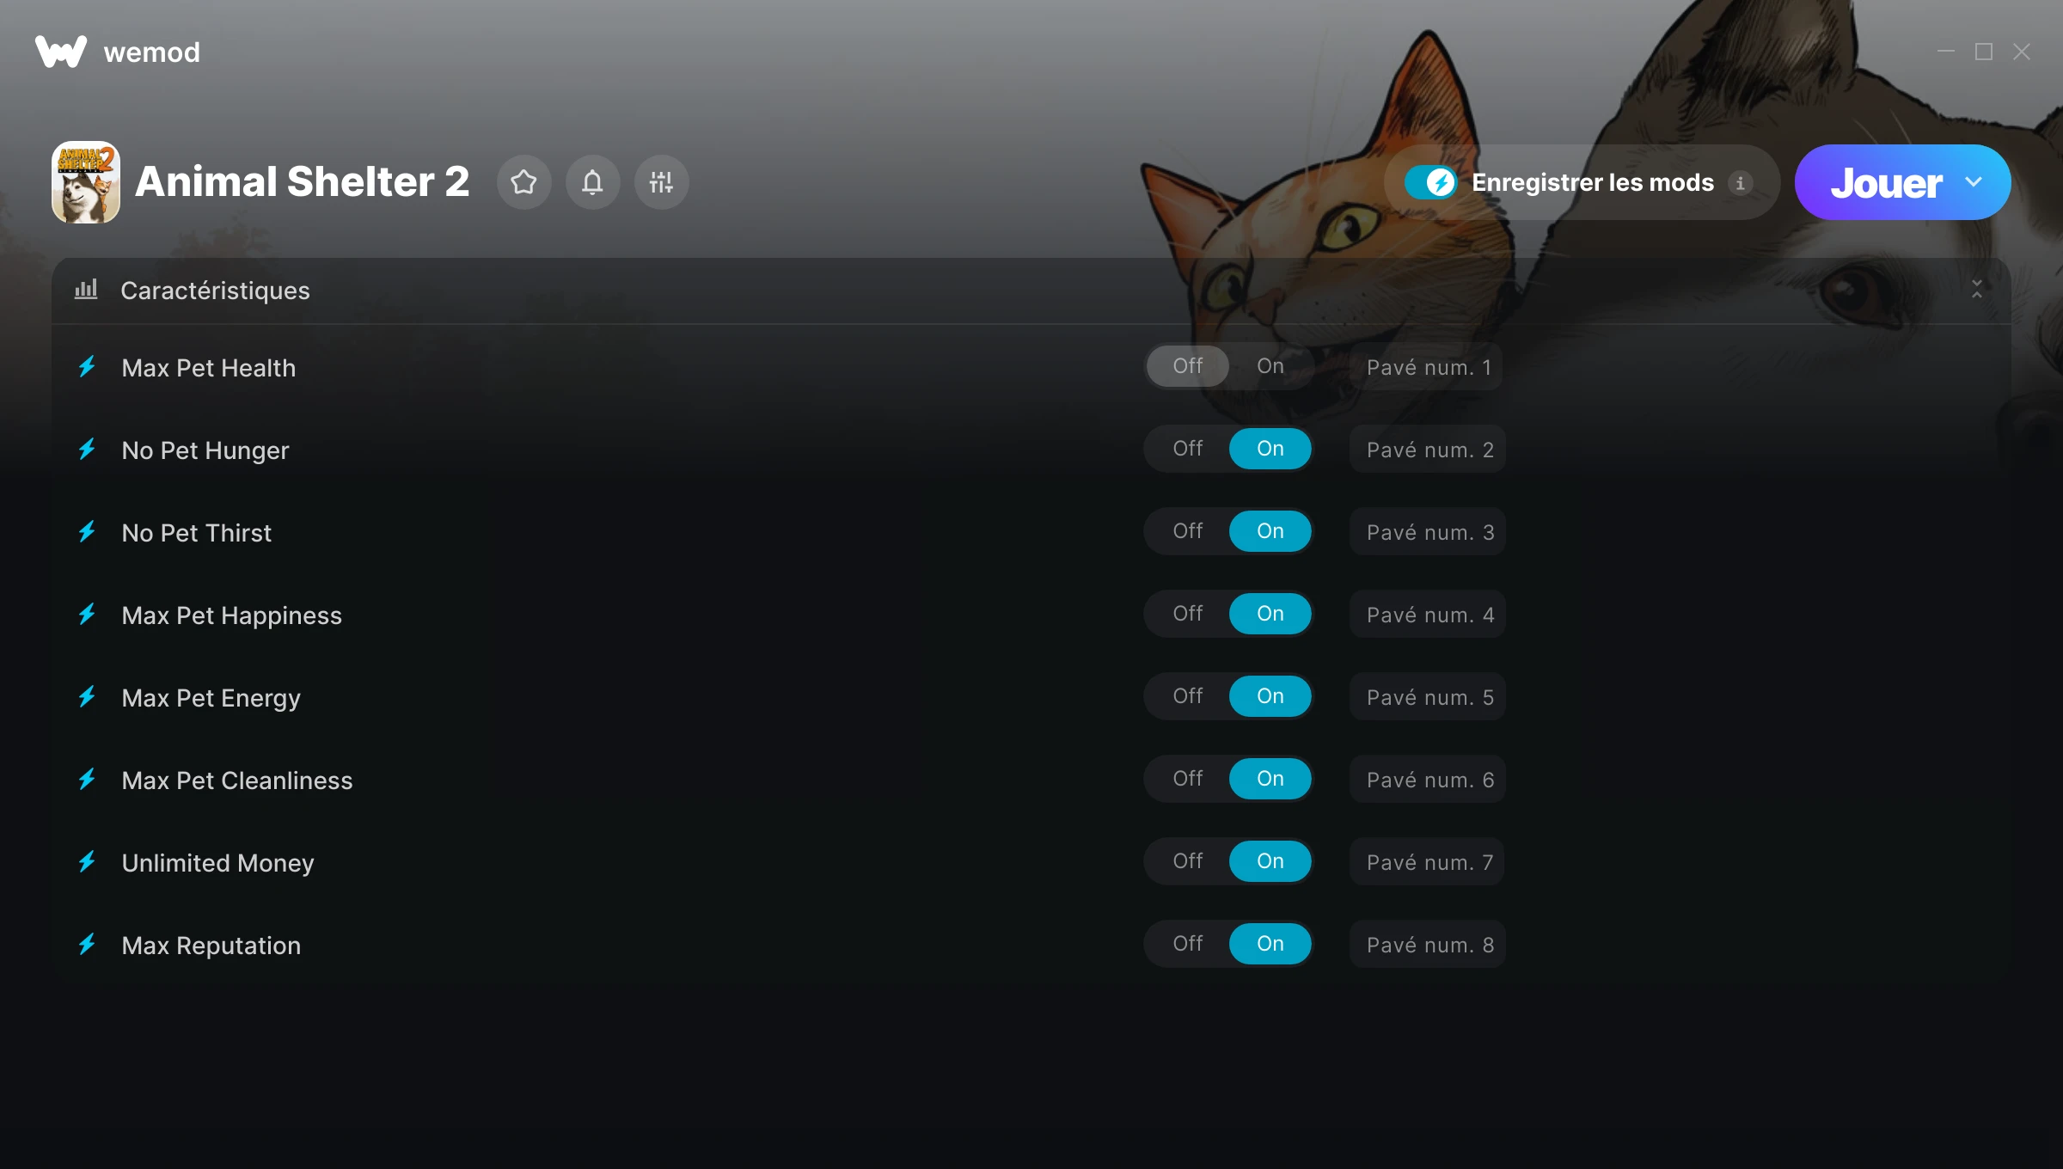The image size is (2063, 1169).
Task: Click the lightning icon beside Max Pet Health
Action: coord(87,367)
